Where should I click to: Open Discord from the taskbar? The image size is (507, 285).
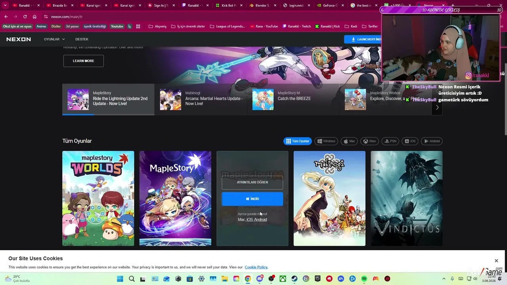point(260,279)
